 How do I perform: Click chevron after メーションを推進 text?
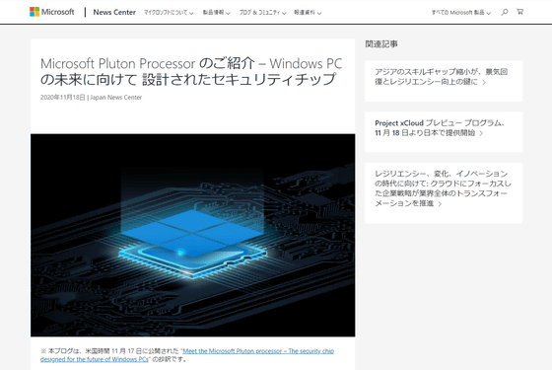coord(440,204)
